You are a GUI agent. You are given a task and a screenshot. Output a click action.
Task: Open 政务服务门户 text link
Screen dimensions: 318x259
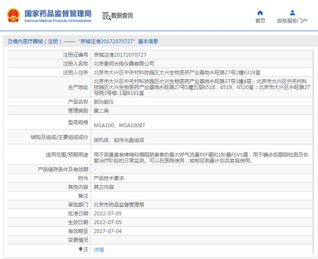pyautogui.click(x=292, y=21)
